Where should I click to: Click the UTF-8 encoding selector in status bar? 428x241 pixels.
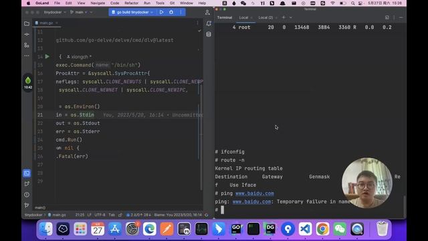[100, 215]
